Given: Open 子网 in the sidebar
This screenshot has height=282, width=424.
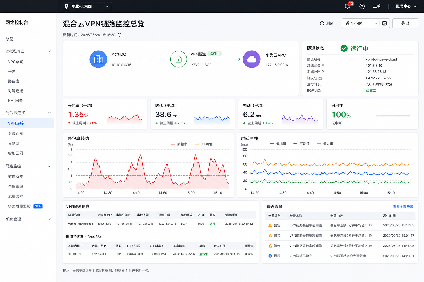Looking at the screenshot, I should coord(12,71).
